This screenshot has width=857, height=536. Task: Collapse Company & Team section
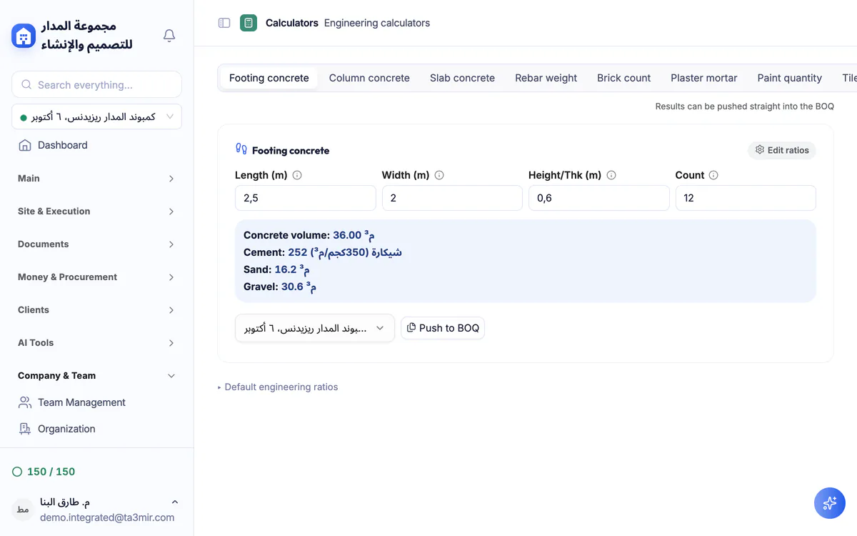[x=96, y=376]
